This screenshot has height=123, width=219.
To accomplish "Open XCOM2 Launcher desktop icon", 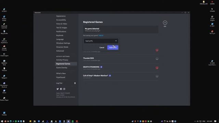I will pos(212,63).
